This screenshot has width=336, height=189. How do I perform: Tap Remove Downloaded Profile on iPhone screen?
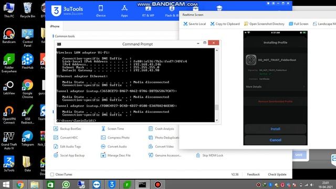click(275, 101)
